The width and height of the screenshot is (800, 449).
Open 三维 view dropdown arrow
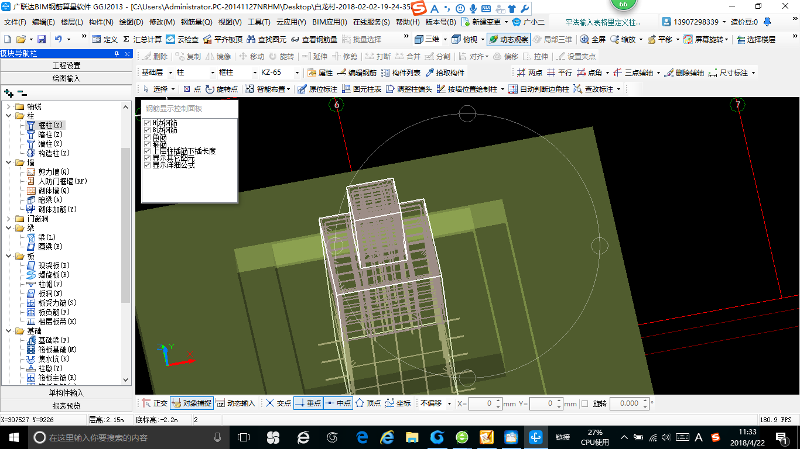pyautogui.click(x=445, y=39)
